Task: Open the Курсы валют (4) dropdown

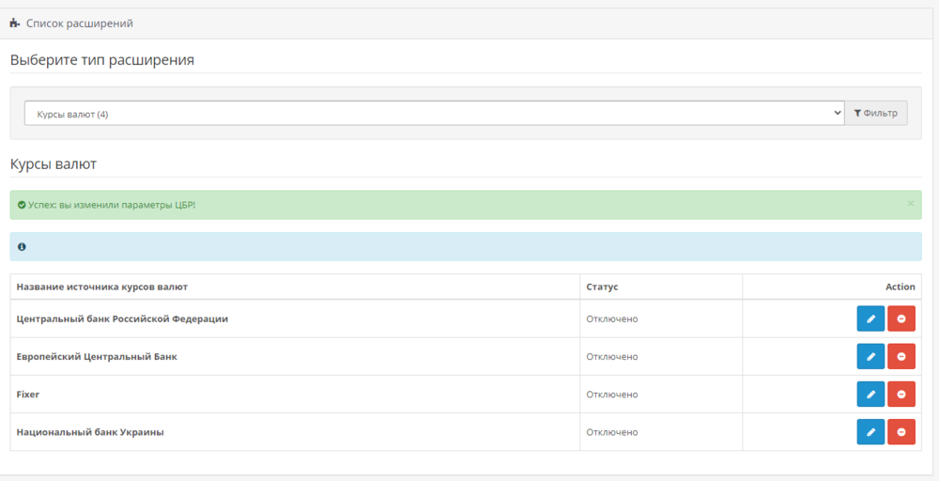Action: pos(434,114)
